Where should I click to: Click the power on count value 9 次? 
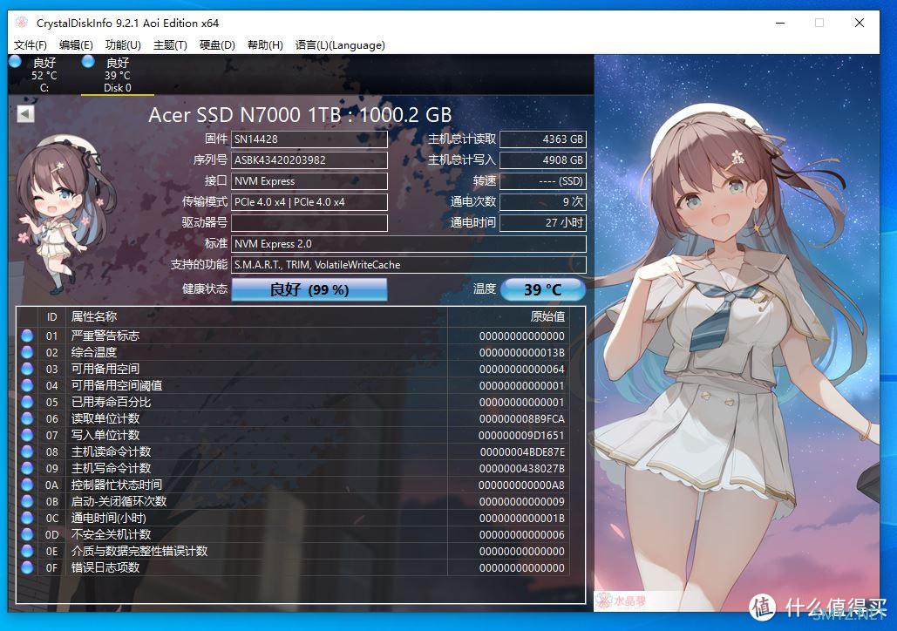coord(543,202)
